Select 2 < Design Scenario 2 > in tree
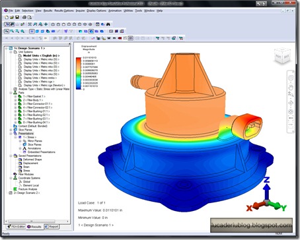300x240 pixels. (x=26, y=193)
